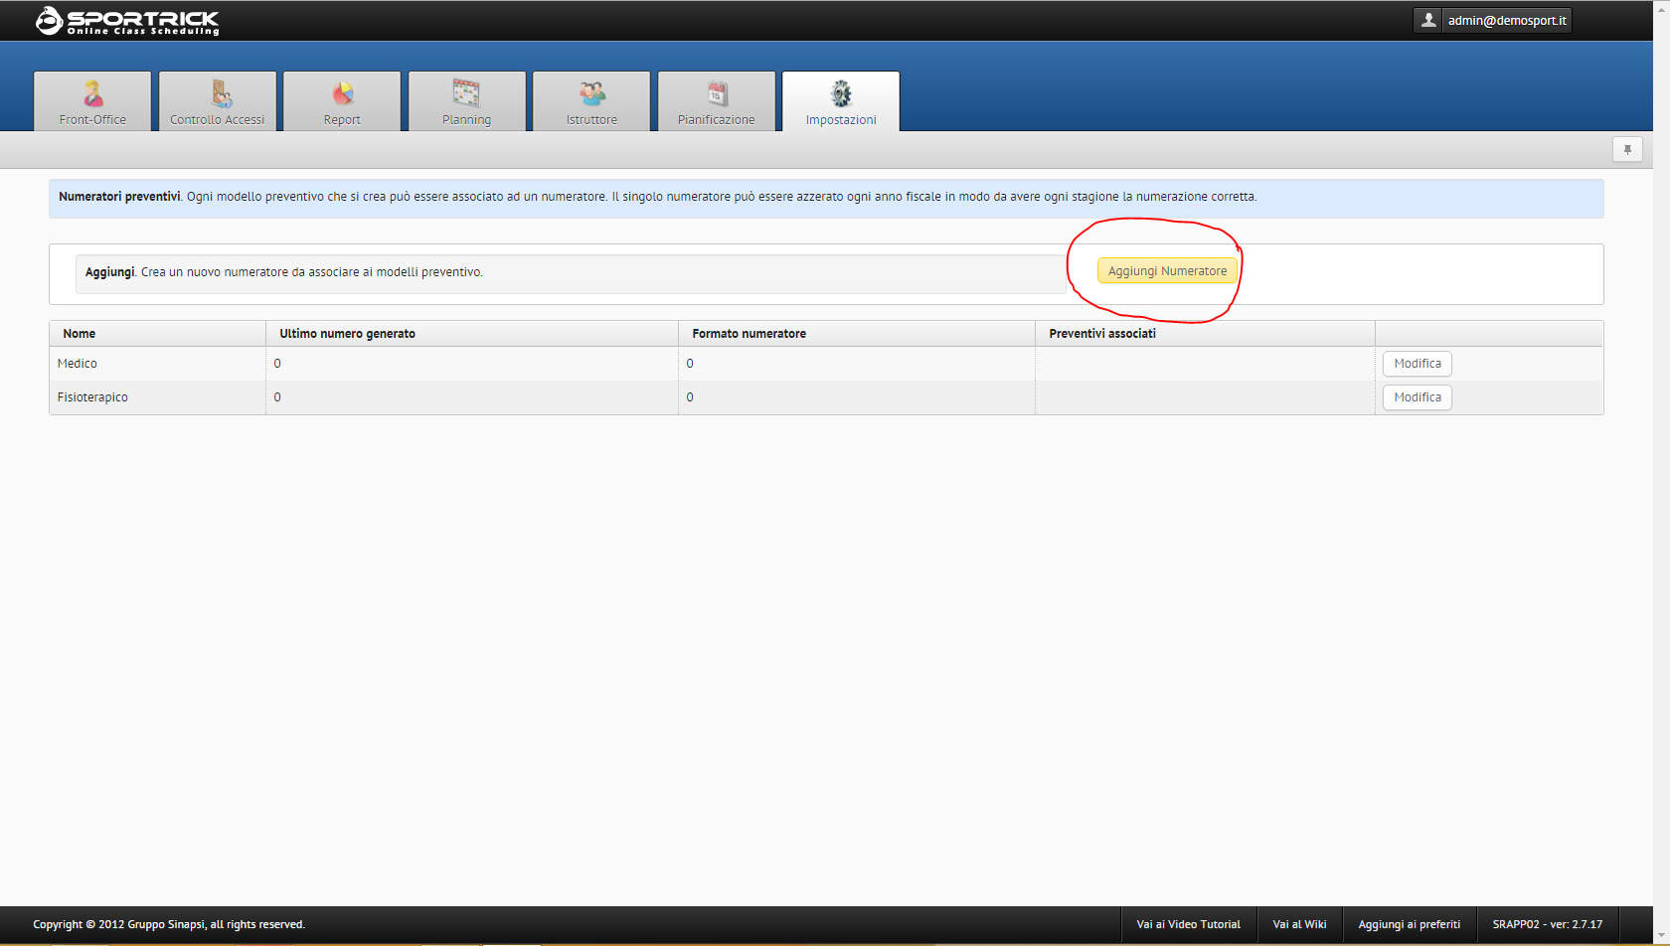Screen dimensions: 1670x946
Task: Click Modifica for the Fisioterapico row
Action: pos(1417,397)
